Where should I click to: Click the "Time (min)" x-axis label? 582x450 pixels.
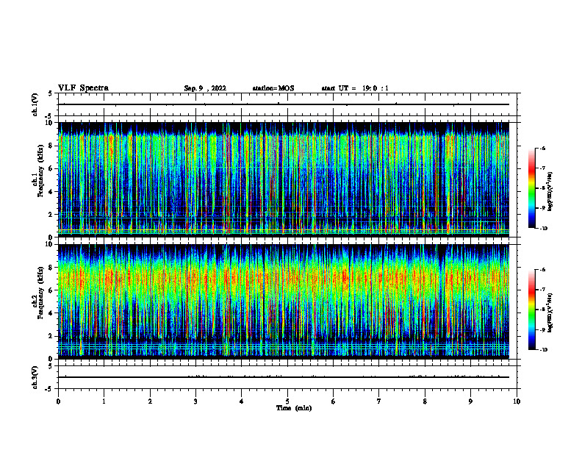(x=294, y=408)
